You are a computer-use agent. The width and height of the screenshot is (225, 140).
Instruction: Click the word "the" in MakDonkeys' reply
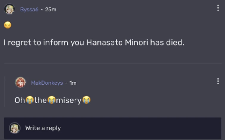click(40, 100)
